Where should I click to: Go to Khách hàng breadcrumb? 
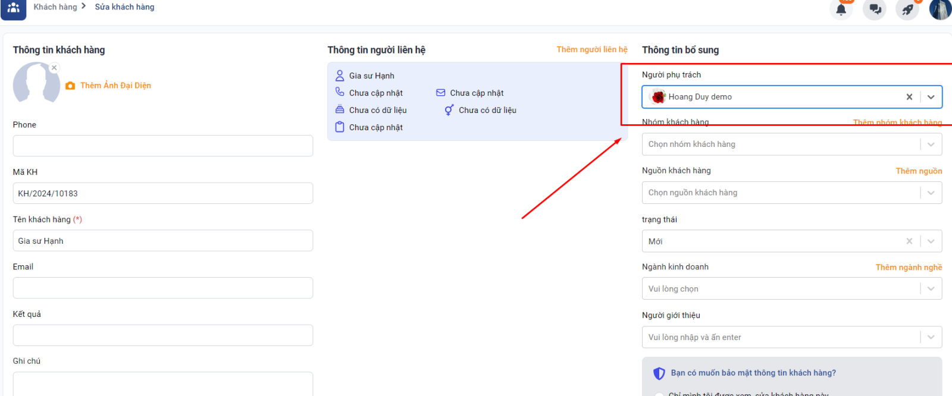tap(55, 7)
